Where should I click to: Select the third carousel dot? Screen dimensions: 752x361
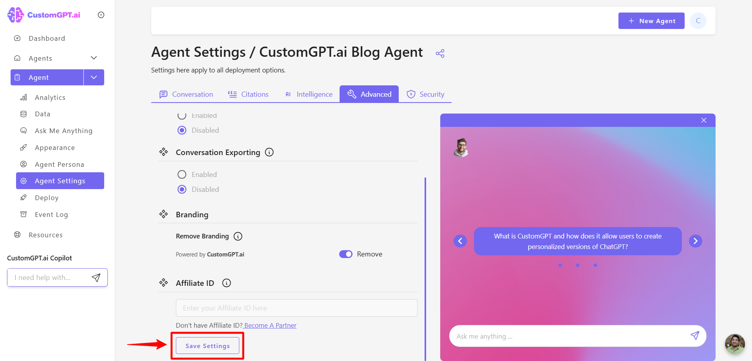(595, 265)
